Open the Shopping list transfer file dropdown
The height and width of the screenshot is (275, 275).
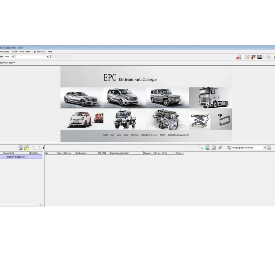click(x=264, y=148)
